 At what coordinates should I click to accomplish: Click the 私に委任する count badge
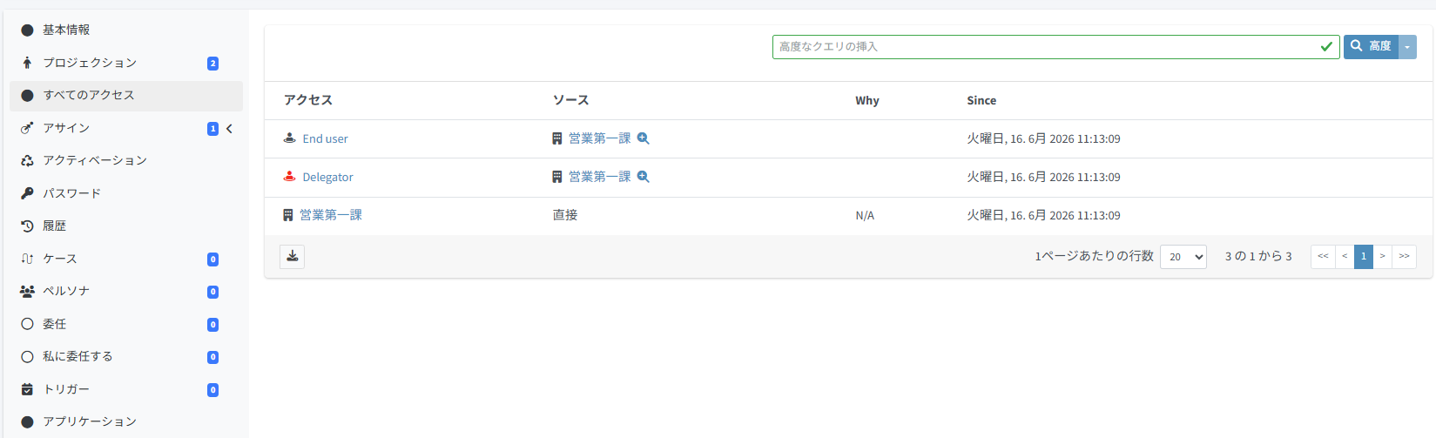212,357
